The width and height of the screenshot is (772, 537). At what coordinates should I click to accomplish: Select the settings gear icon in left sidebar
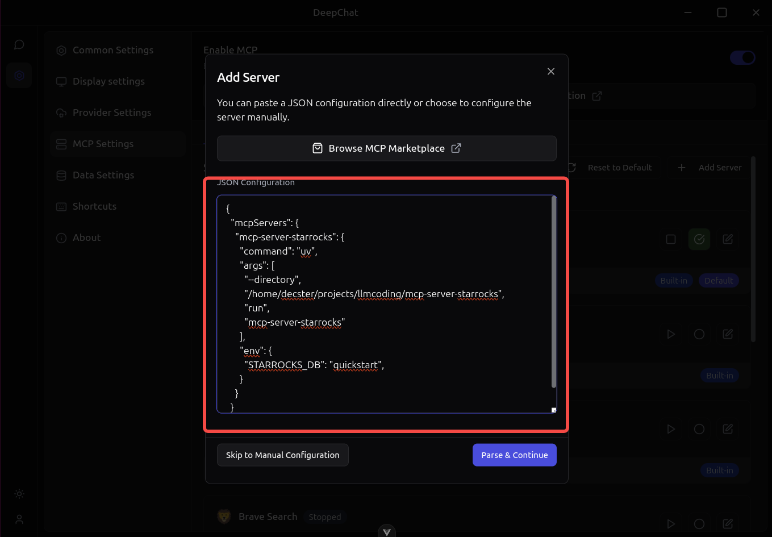pos(19,75)
